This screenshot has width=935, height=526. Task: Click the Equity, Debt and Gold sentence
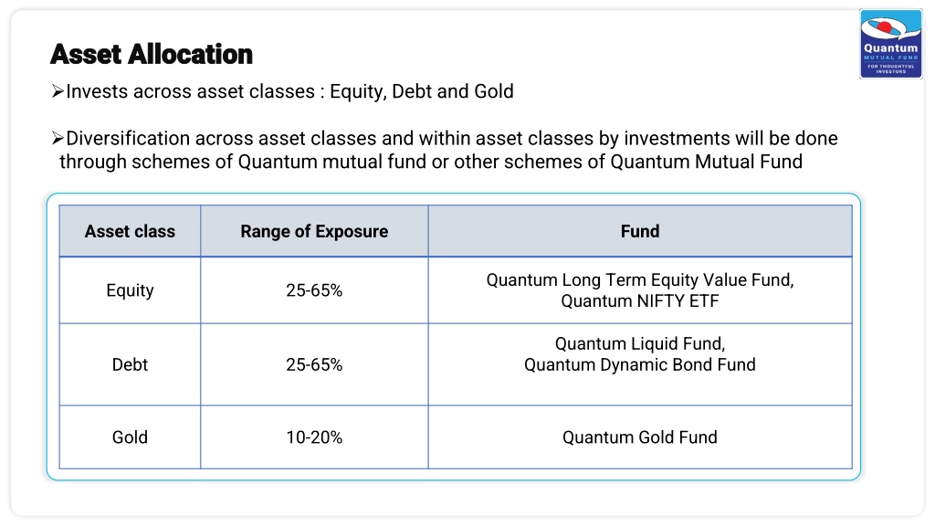click(x=289, y=91)
